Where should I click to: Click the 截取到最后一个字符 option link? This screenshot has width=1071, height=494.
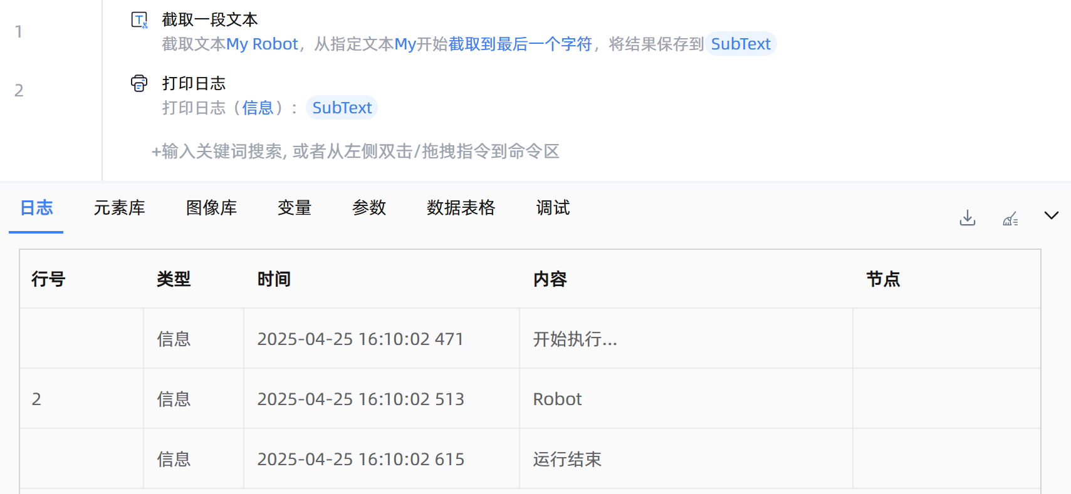click(x=520, y=44)
